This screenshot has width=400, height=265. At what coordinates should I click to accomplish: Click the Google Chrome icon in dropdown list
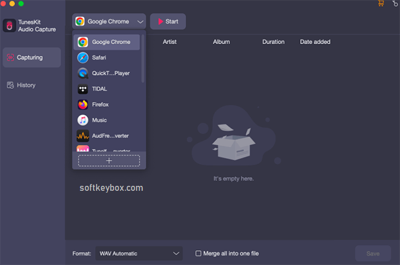(x=82, y=42)
